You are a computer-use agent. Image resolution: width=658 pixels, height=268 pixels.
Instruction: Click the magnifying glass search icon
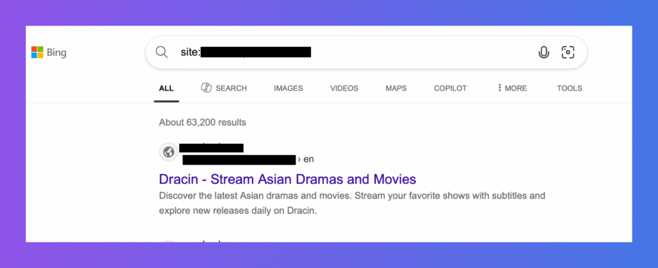(162, 53)
